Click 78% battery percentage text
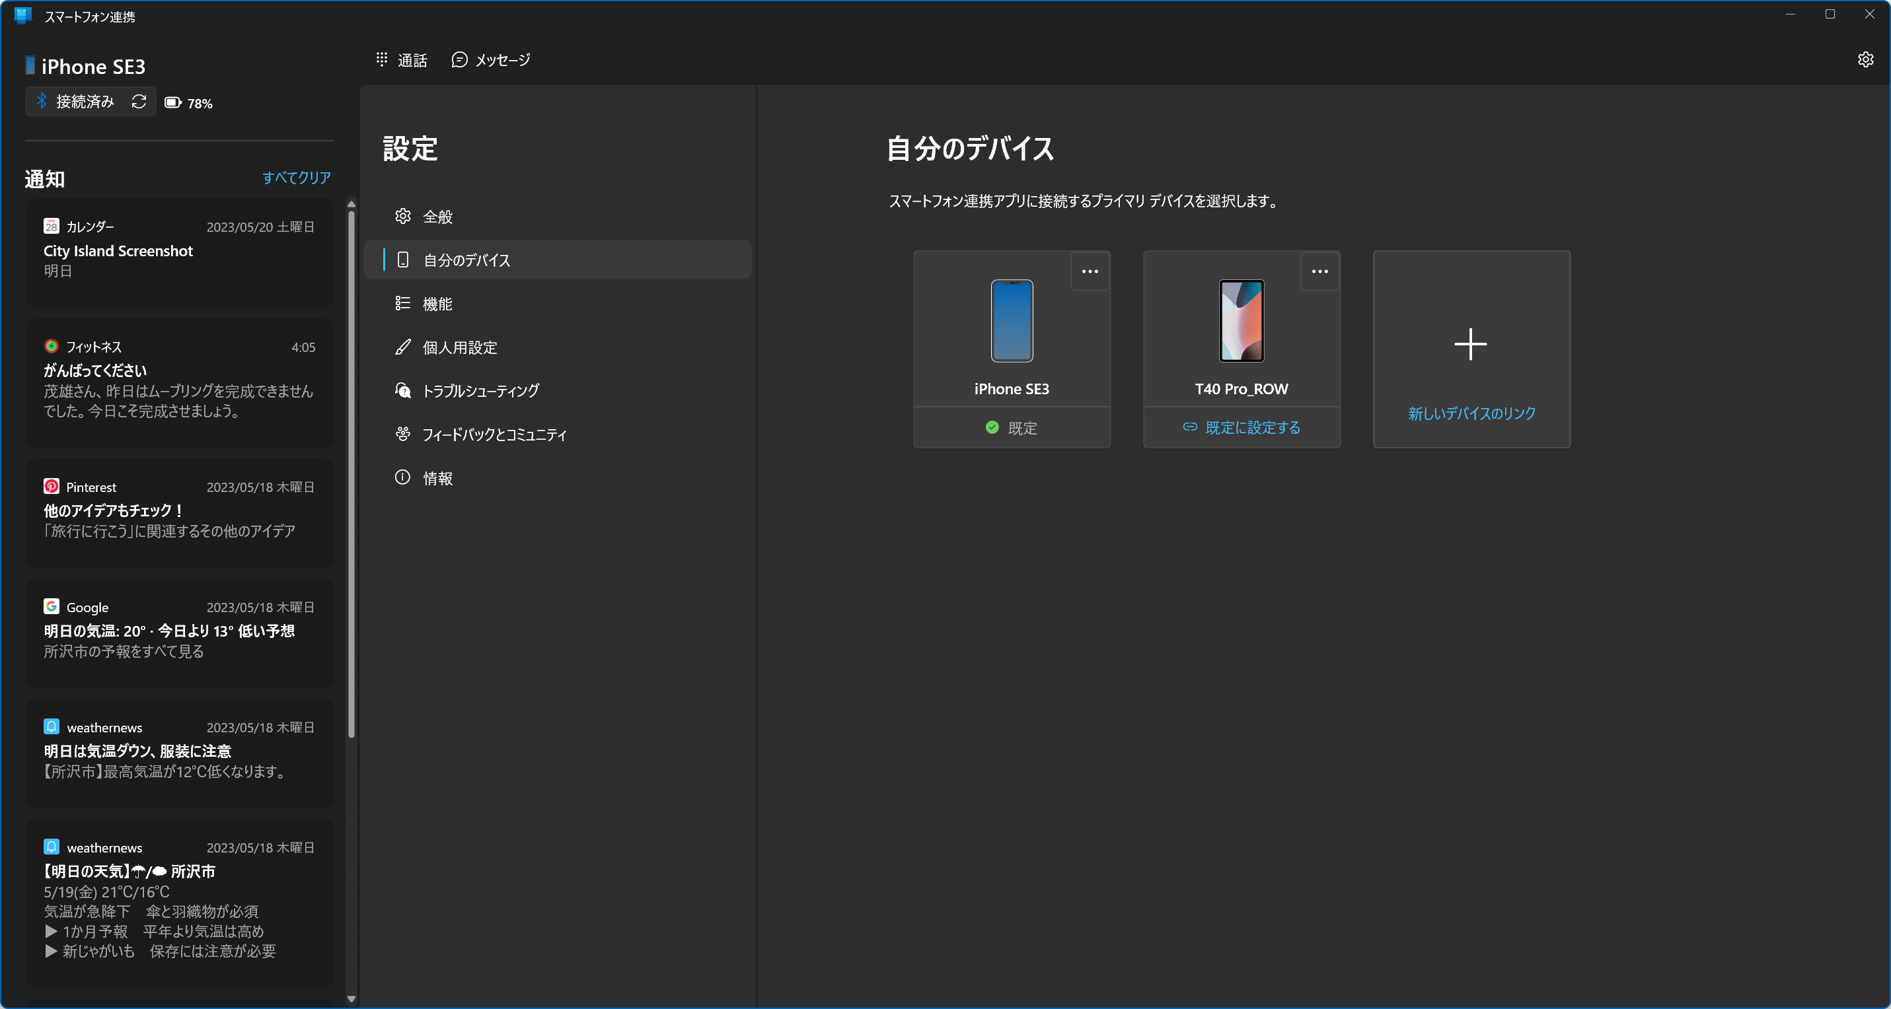 point(200,104)
